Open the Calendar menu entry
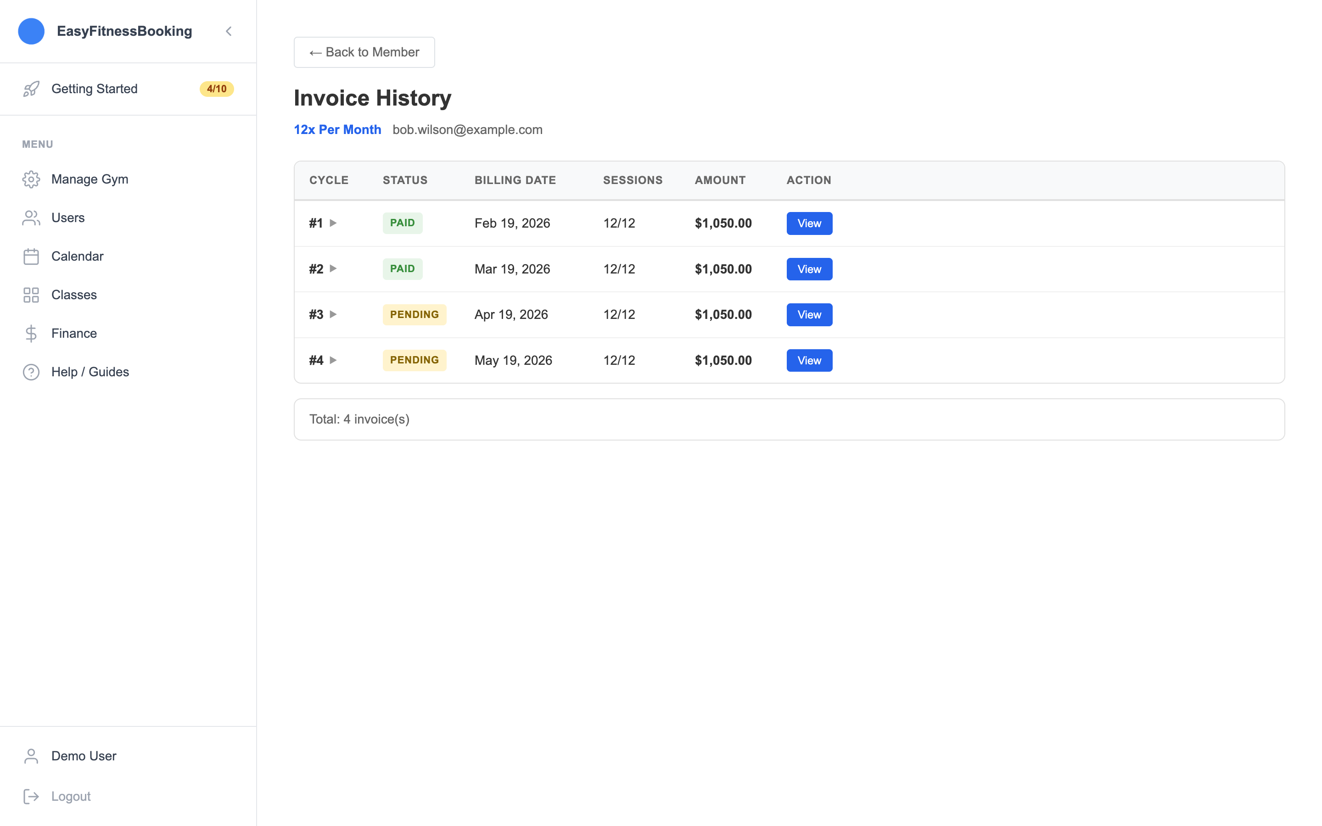The height and width of the screenshot is (826, 1322). (77, 256)
